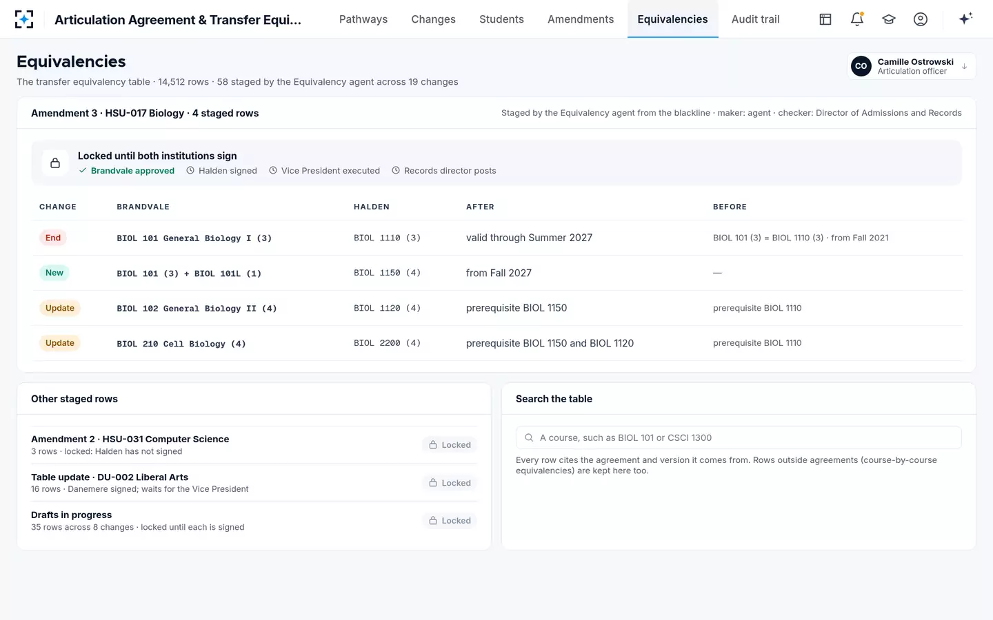Open Table update DU-002 Liberal Arts row
The image size is (993, 620).
tap(254, 483)
